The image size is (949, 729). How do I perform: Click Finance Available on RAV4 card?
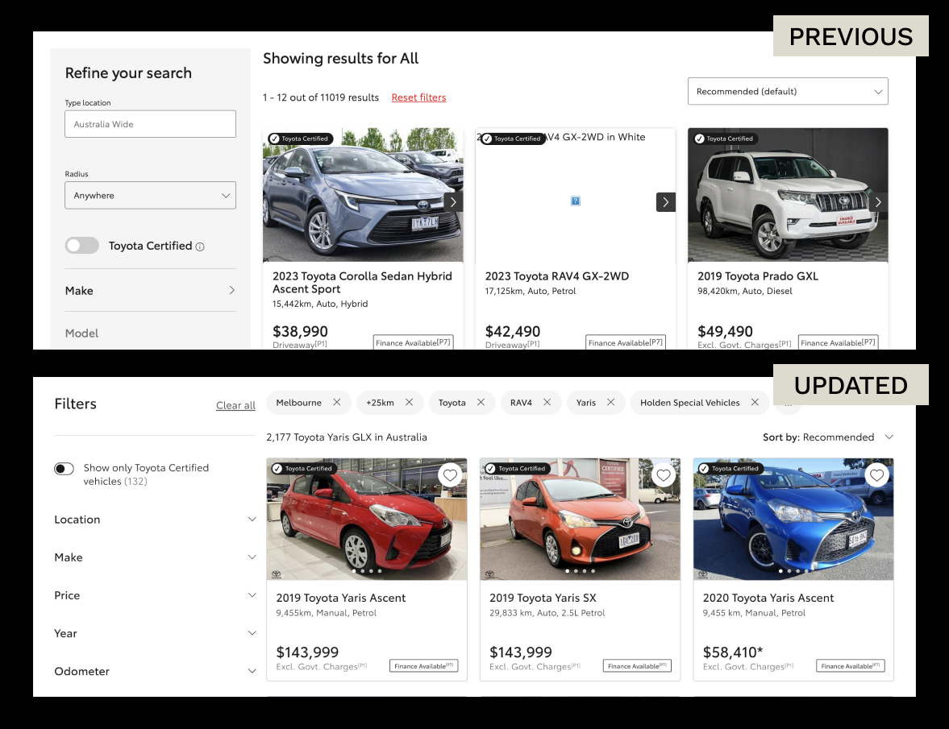(626, 342)
